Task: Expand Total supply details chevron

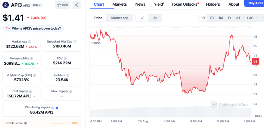Action: coord(34,96)
